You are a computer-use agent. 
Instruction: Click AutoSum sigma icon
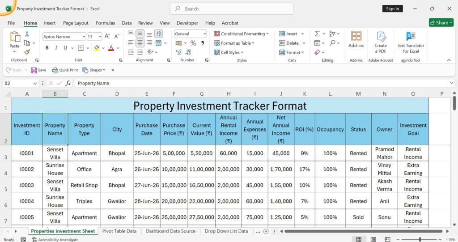(317, 34)
